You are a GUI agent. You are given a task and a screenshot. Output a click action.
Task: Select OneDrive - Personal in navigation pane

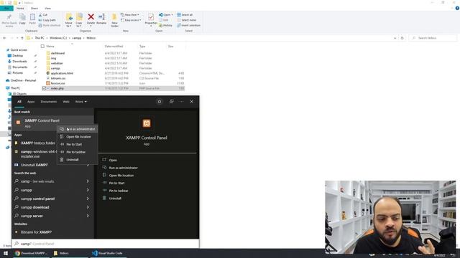(x=23, y=80)
